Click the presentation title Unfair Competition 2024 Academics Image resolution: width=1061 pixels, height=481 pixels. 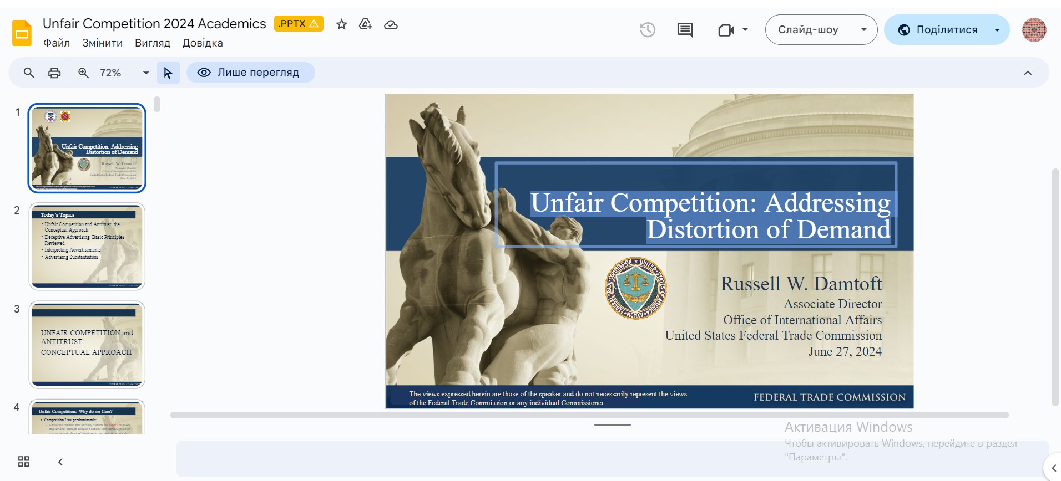(154, 24)
